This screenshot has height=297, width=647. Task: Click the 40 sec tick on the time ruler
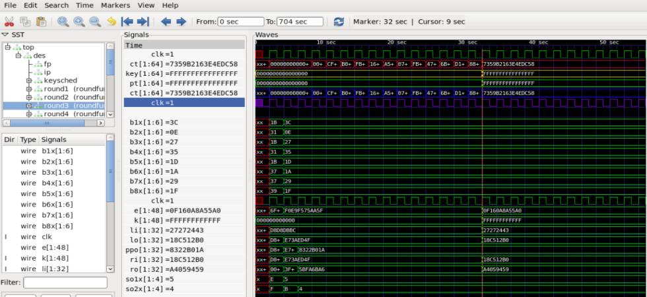(x=539, y=42)
